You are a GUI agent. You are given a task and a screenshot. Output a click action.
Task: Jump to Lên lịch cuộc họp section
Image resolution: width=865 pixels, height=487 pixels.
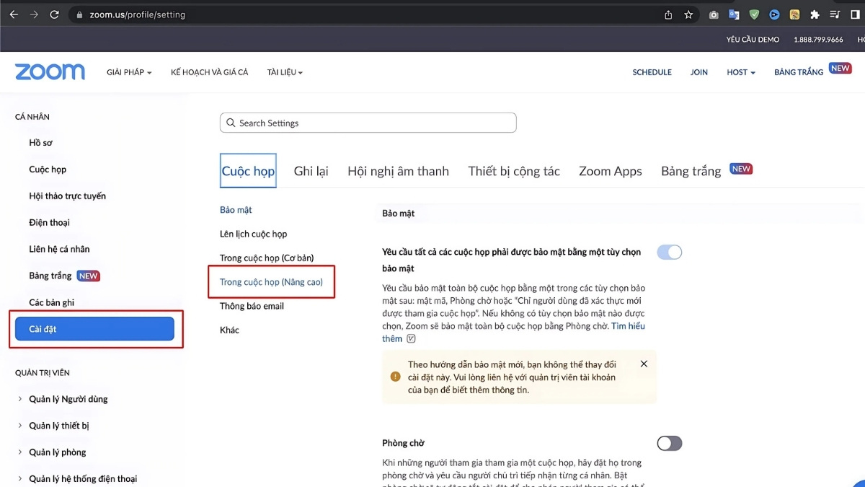(x=254, y=234)
